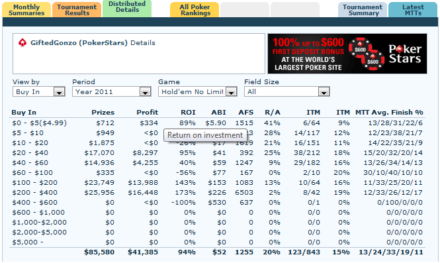Click the $16,448 profit value

[x=143, y=193]
